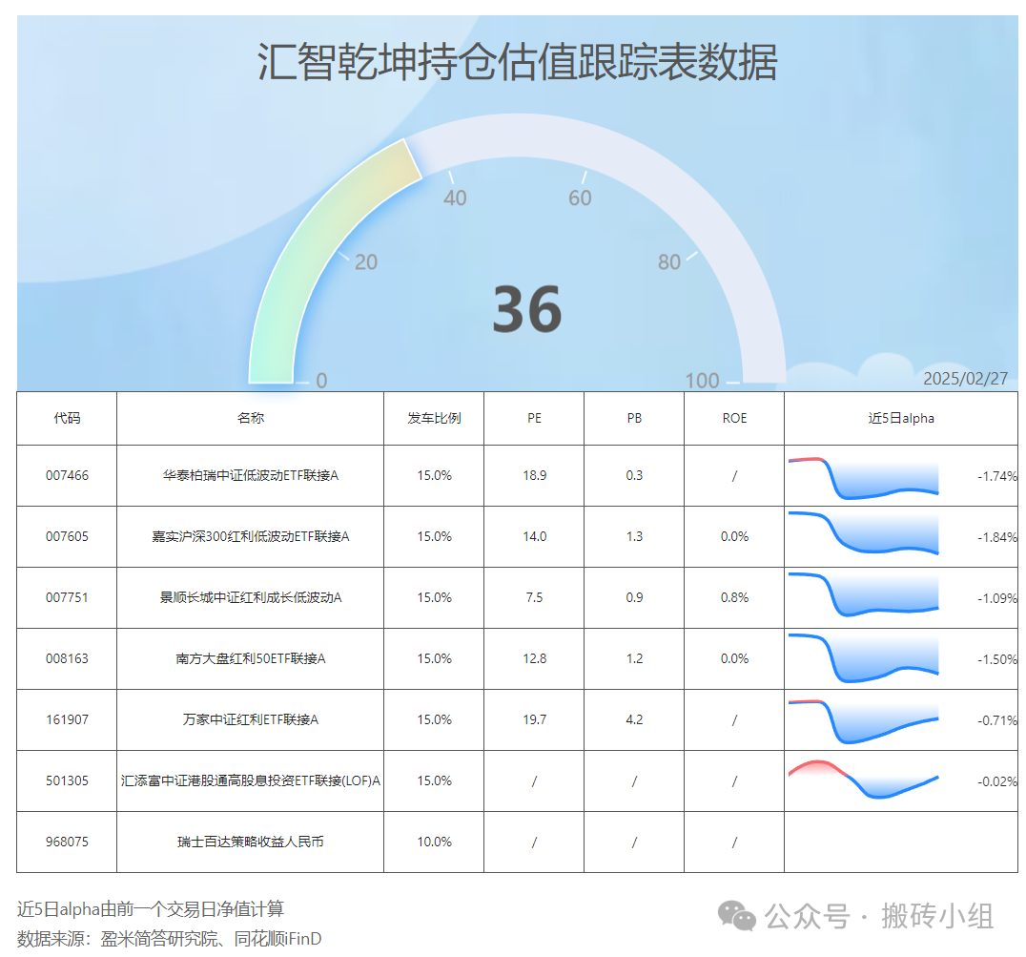Click fund code 007605
This screenshot has height=957, width=1026.
67,537
